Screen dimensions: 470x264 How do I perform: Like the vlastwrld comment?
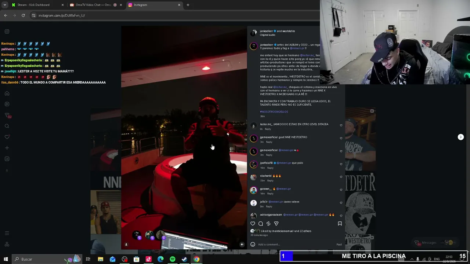[x=341, y=177]
